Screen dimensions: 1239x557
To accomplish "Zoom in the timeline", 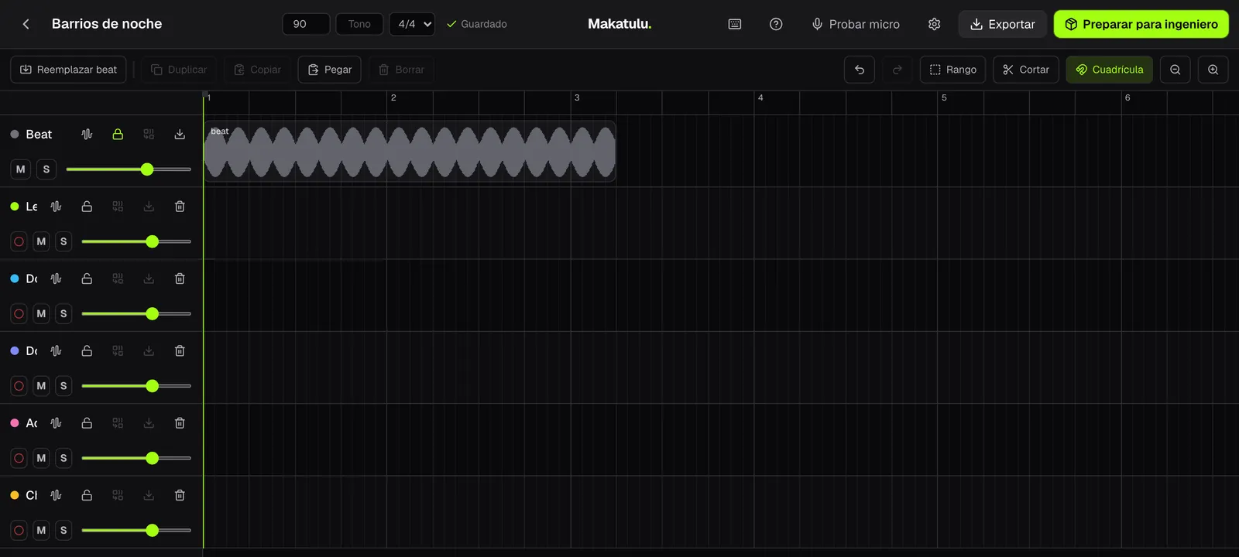I will tap(1213, 70).
